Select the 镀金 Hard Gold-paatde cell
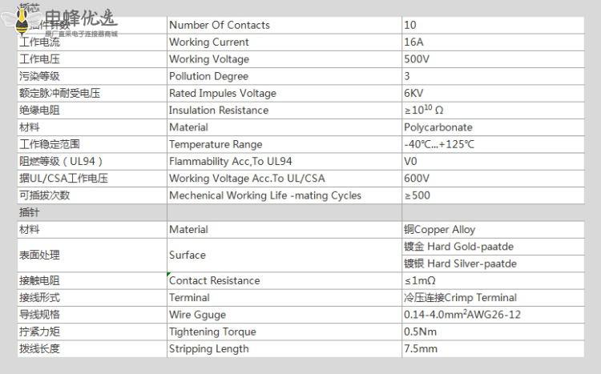The image size is (601, 374). coord(458,246)
